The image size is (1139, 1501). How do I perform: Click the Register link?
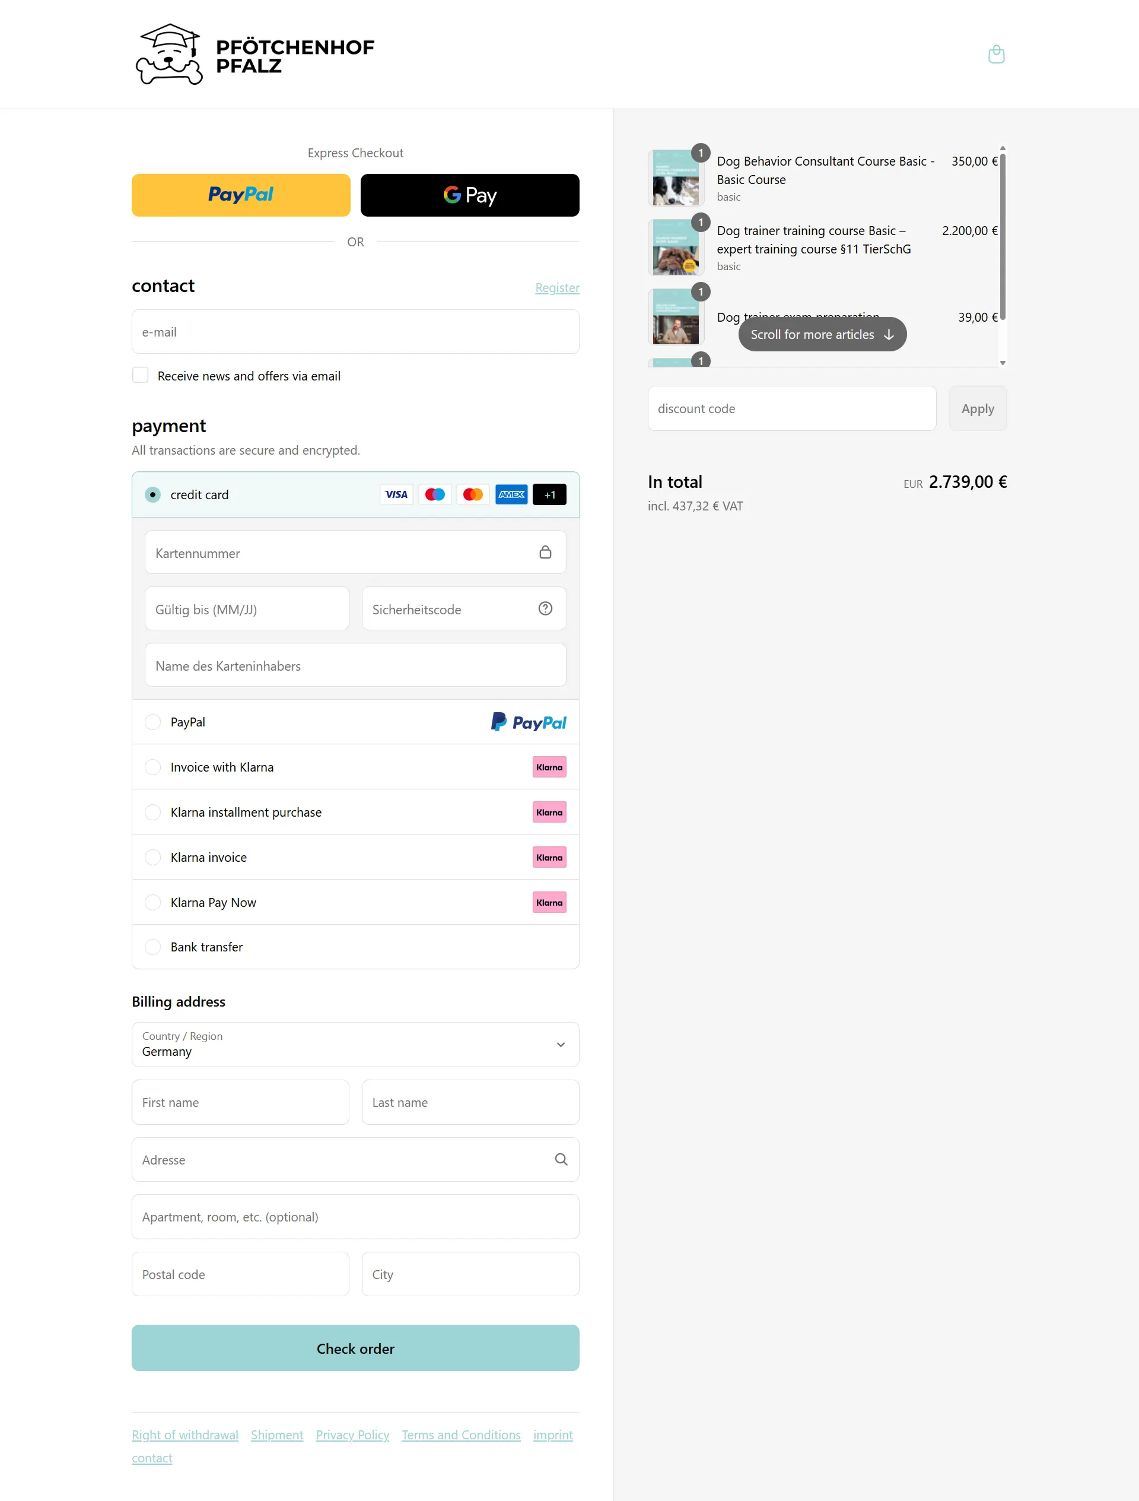(557, 288)
